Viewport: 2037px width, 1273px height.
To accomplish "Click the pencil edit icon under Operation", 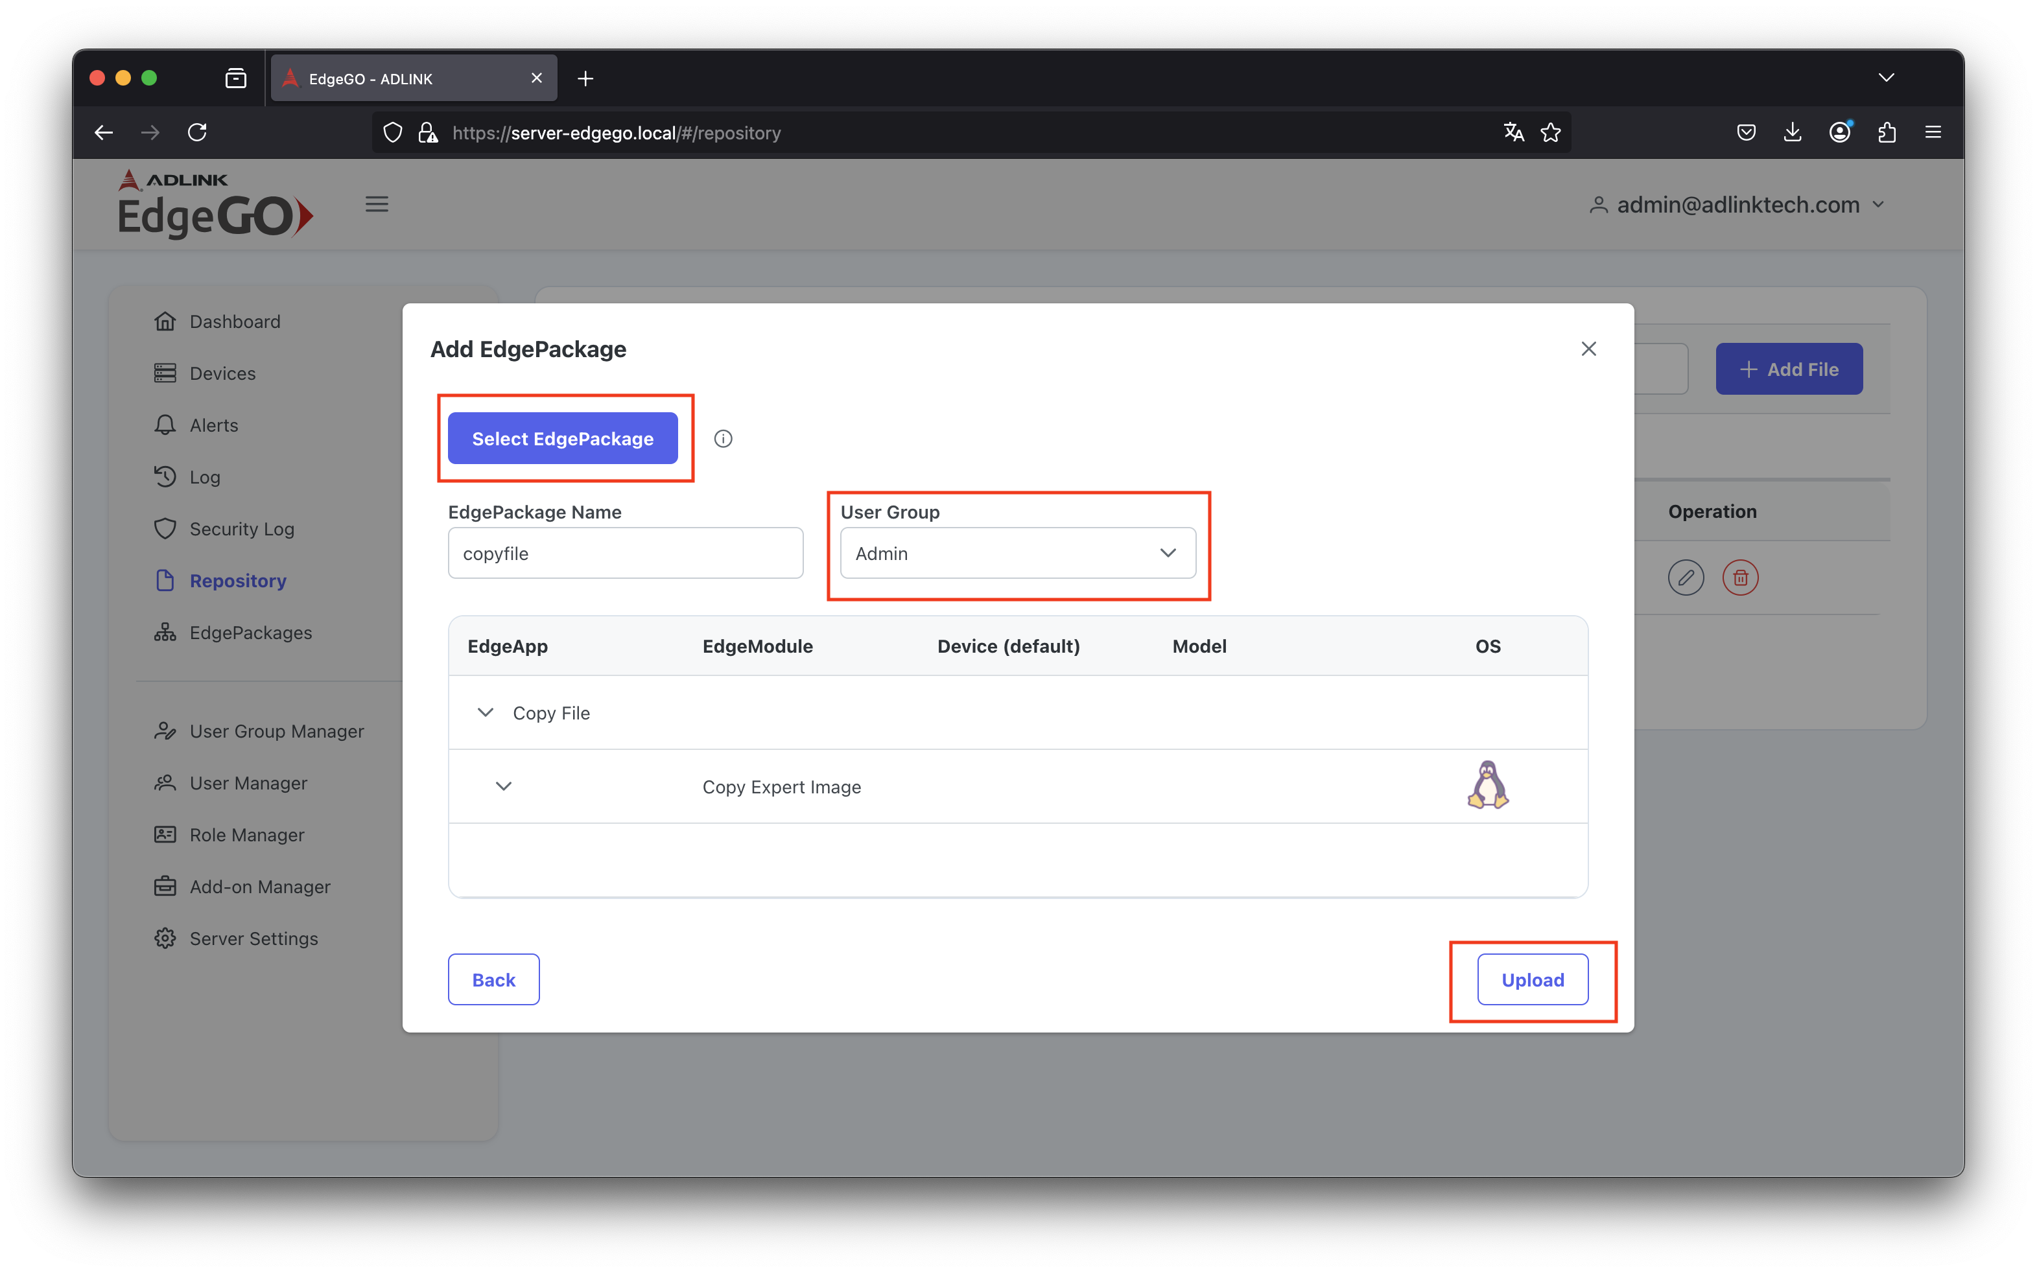I will click(x=1685, y=578).
